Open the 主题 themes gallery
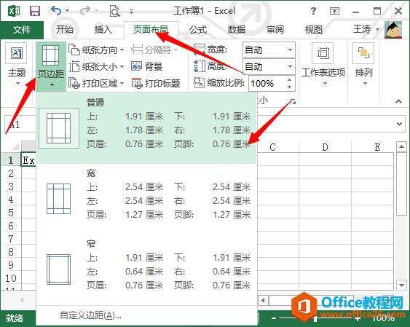The width and height of the screenshot is (410, 327). tap(17, 64)
